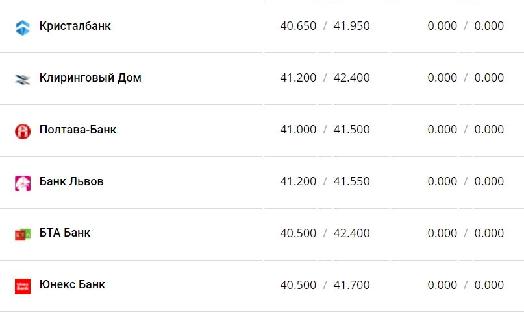Click the Клиринговый Дом logo icon
The height and width of the screenshot is (313, 524).
(x=23, y=79)
